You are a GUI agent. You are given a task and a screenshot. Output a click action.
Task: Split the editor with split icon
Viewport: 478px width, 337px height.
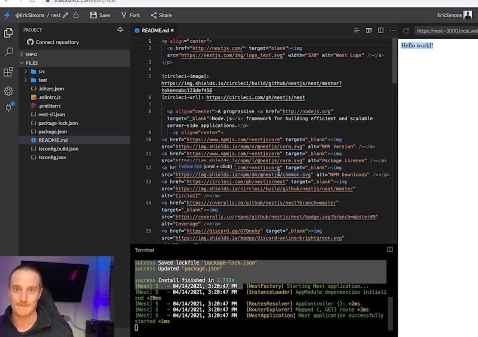coord(380,30)
